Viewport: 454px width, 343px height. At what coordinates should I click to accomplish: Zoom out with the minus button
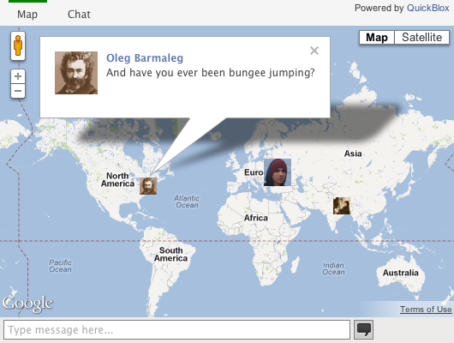[18, 91]
